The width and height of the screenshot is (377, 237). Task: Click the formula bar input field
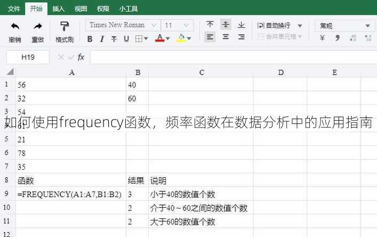233,57
